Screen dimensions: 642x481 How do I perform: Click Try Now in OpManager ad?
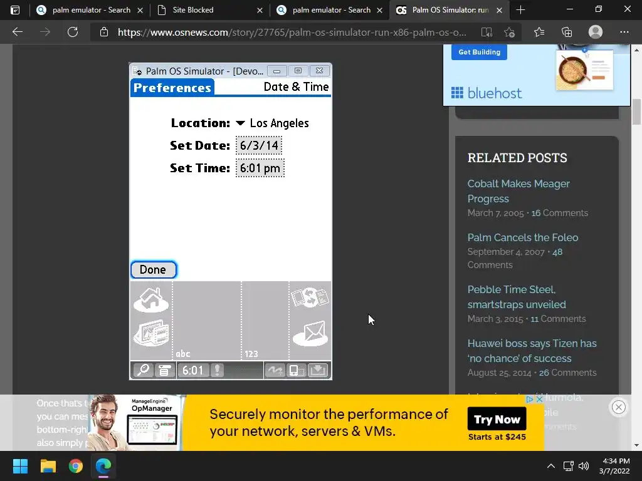(x=497, y=419)
